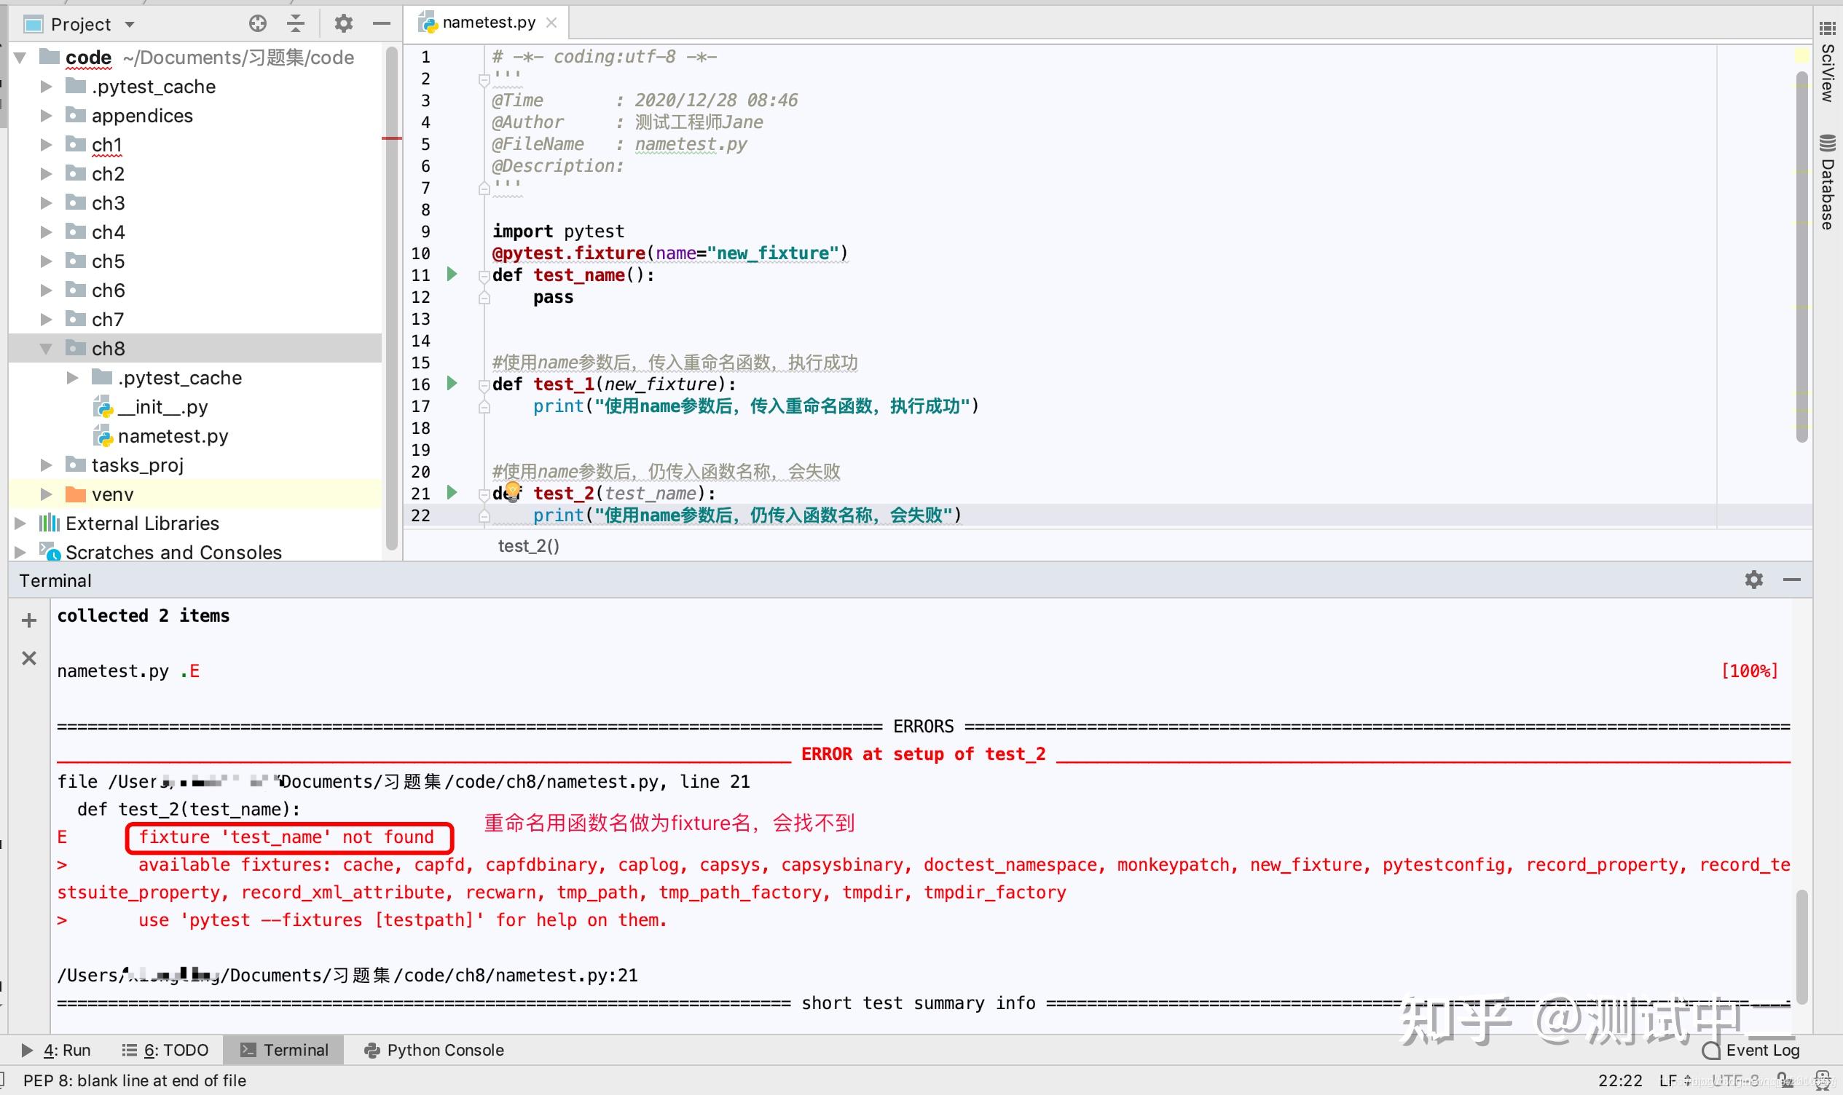Close the terminal session with X icon
The height and width of the screenshot is (1095, 1843).
click(x=29, y=658)
